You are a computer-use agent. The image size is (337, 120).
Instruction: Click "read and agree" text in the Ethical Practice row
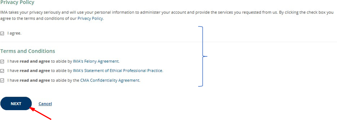(x=35, y=71)
